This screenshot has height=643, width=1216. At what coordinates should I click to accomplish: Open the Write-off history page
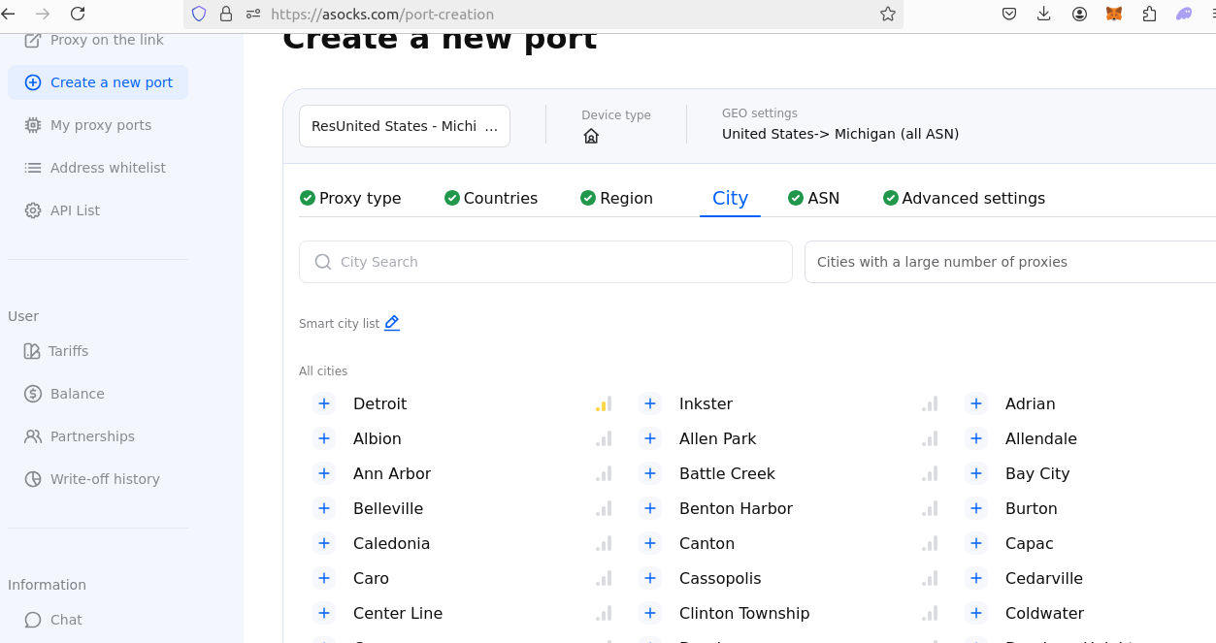104,479
